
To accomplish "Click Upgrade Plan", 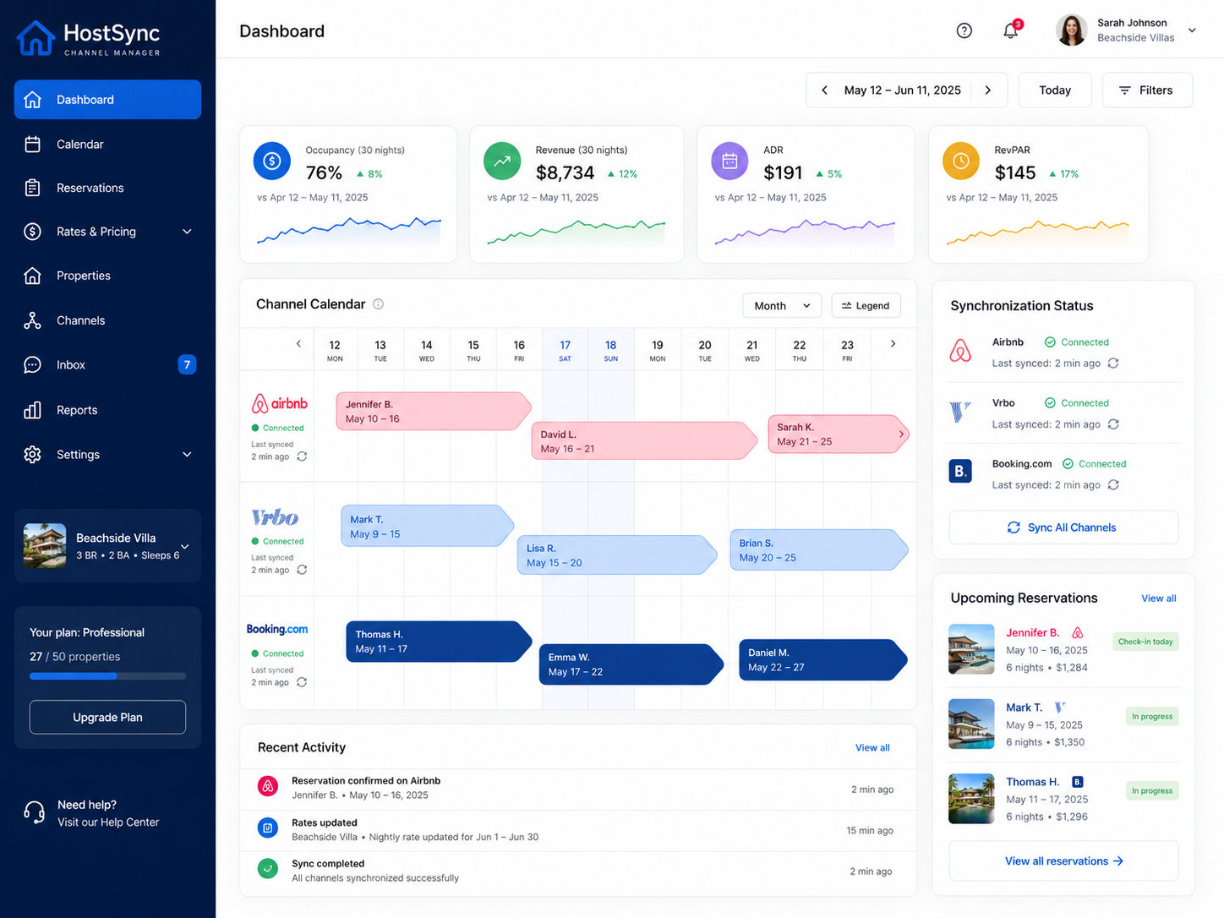I will coord(107,718).
